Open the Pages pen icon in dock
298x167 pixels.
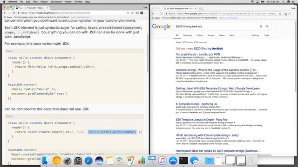click(x=131, y=161)
